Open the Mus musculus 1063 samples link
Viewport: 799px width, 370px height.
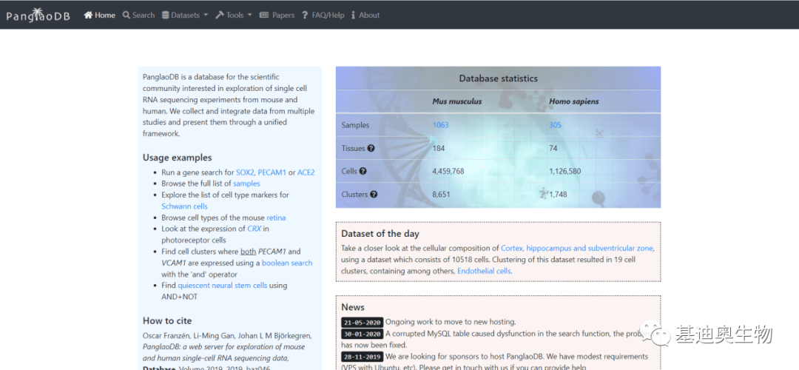[x=440, y=125]
